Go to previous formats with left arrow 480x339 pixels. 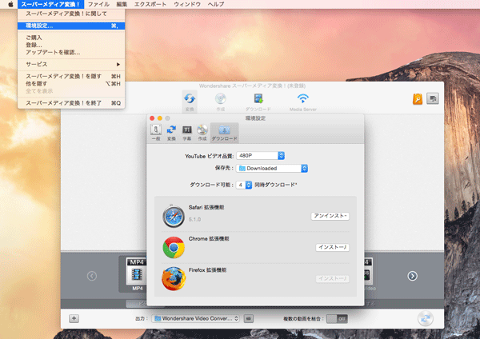tap(92, 276)
